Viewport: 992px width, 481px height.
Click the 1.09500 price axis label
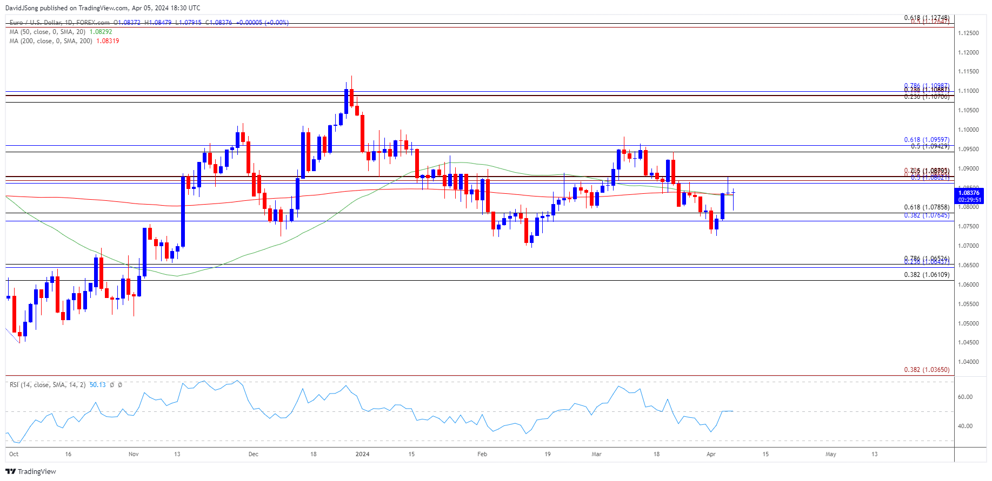pos(968,150)
